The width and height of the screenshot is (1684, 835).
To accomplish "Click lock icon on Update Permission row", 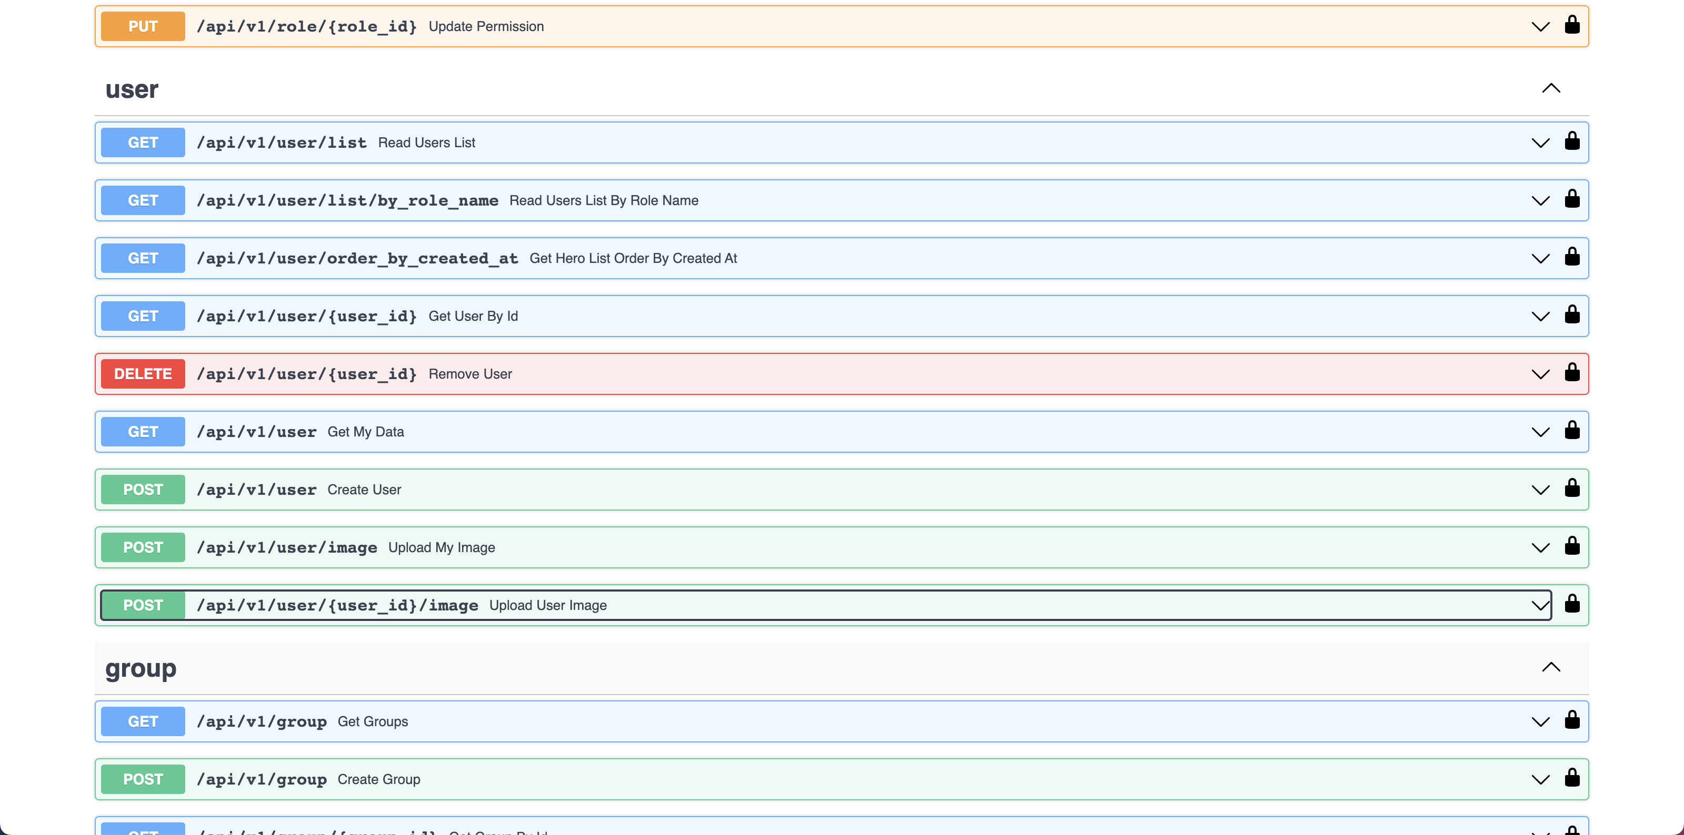I will tap(1571, 25).
